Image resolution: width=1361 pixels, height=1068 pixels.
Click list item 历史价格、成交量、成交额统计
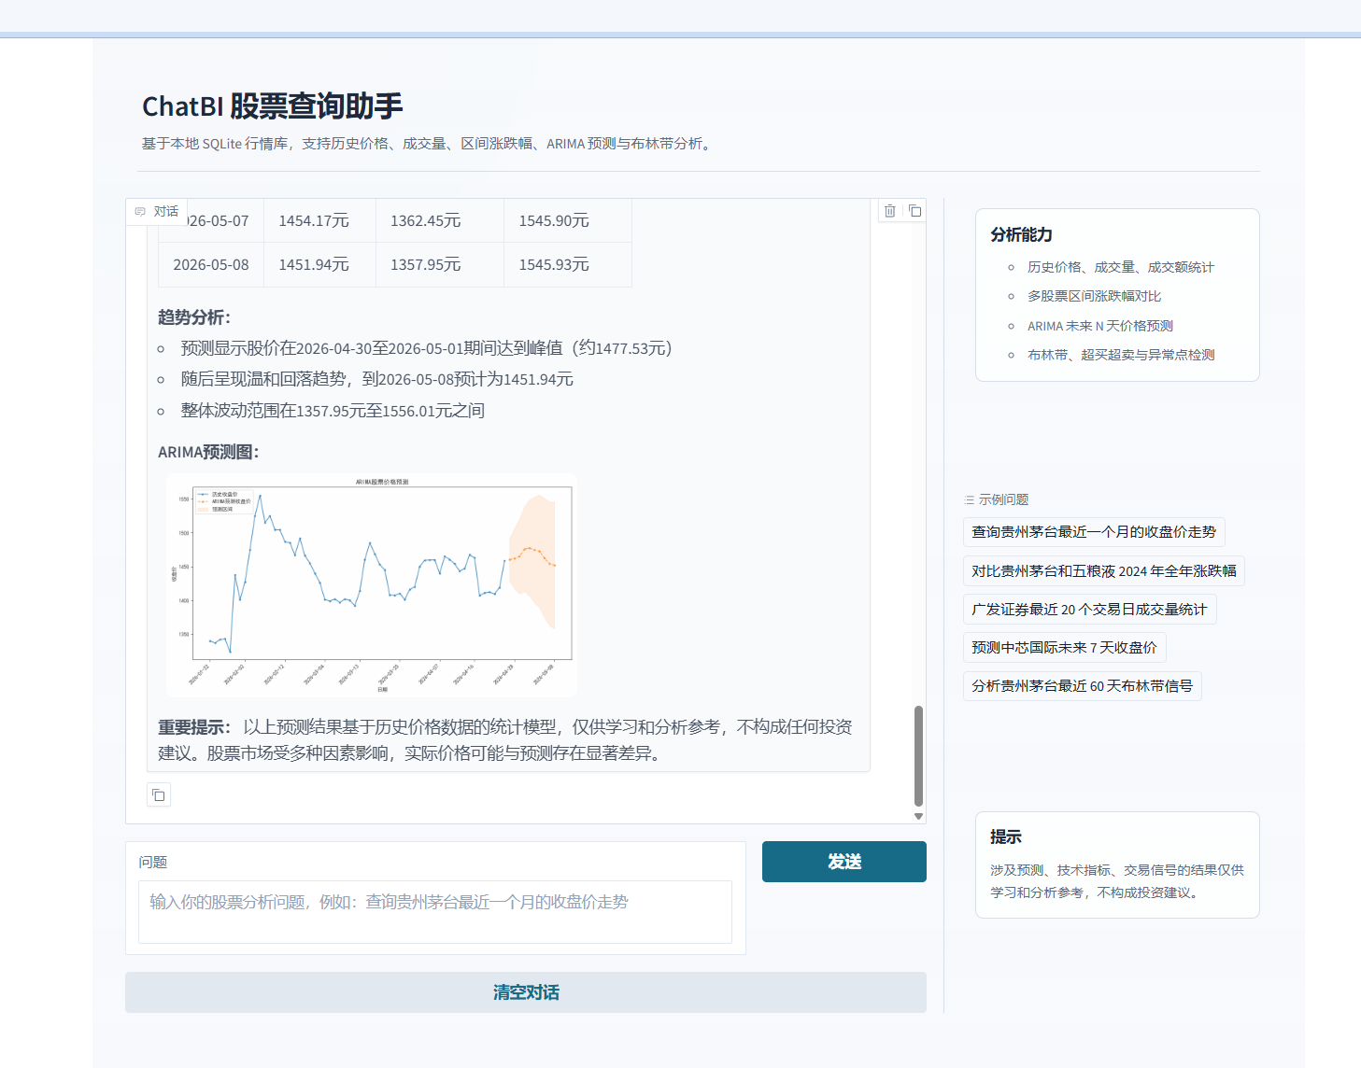[x=1120, y=267]
